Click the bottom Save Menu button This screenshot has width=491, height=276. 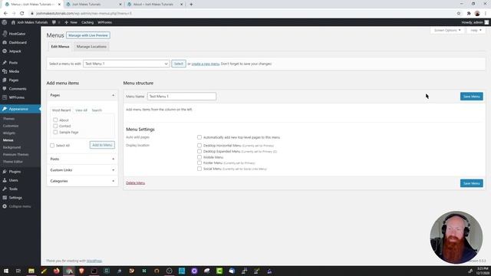click(x=472, y=183)
